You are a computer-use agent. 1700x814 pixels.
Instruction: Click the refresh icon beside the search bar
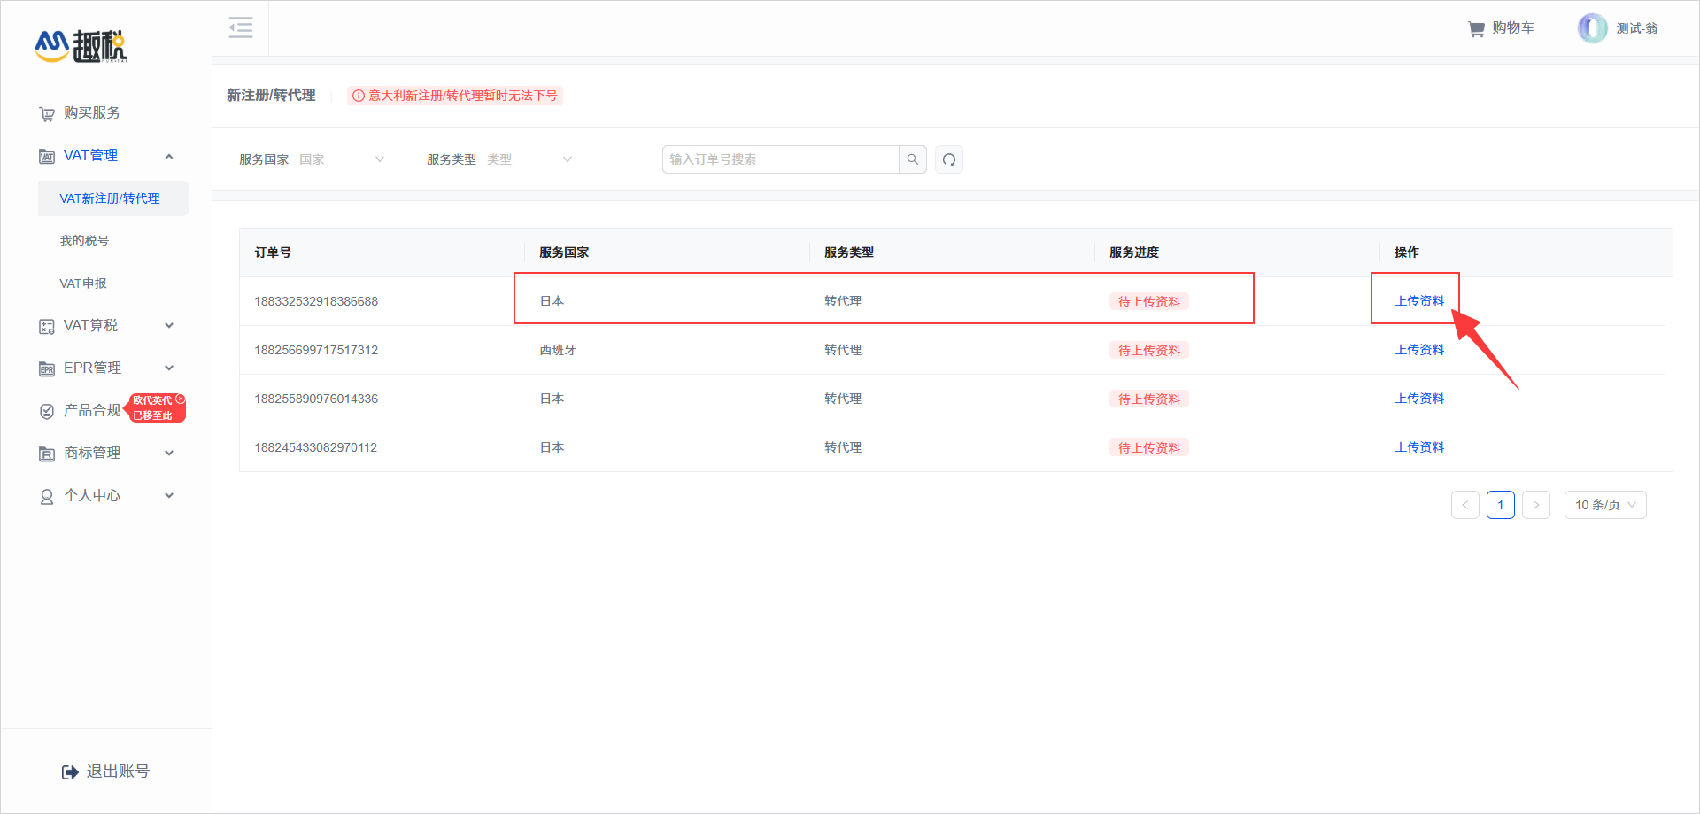(x=948, y=159)
